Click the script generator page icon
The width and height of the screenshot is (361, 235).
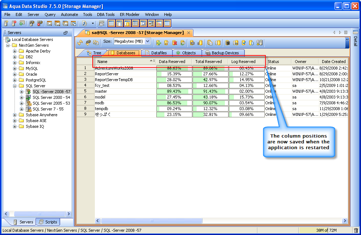coord(84,23)
